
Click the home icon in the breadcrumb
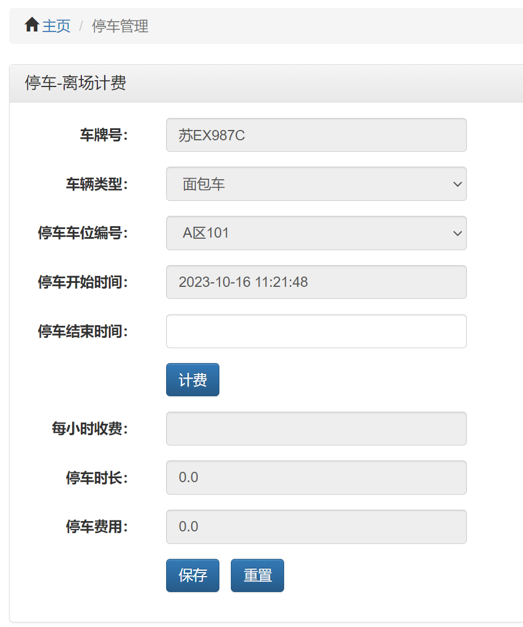32,25
